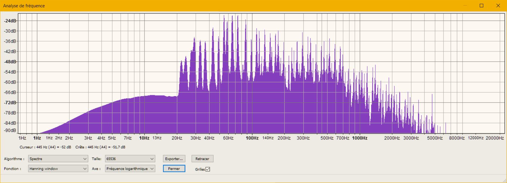Click the Taille label
Viewport: 507px width, 183px height.
(96, 159)
